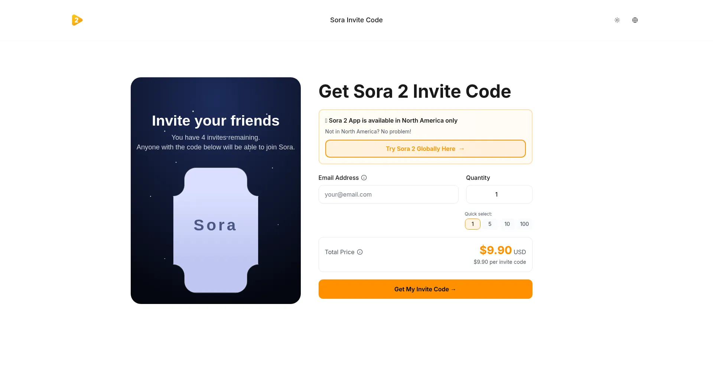Image resolution: width=713 pixels, height=369 pixels.
Task: Click Try Sora 2 Globally Here
Action: [x=420, y=149]
